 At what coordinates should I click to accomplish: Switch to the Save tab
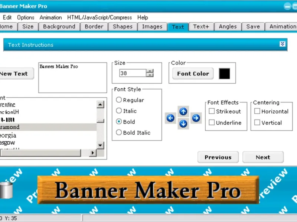tap(253, 27)
